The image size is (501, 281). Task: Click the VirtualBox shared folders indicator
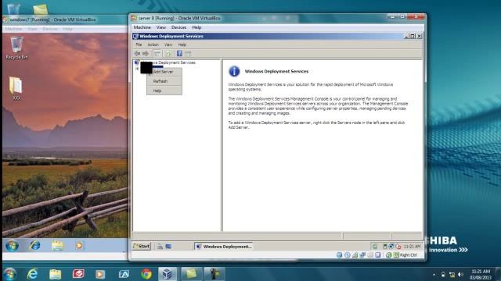point(370,255)
